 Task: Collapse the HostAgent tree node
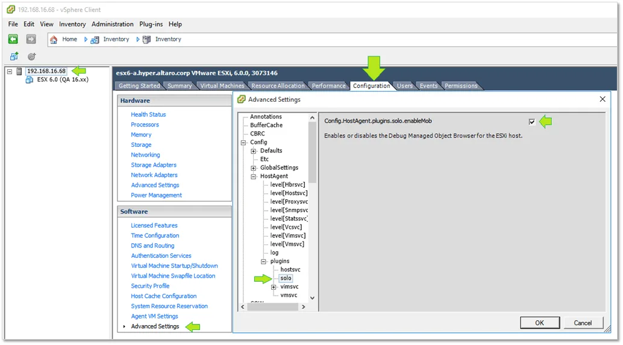click(x=254, y=176)
